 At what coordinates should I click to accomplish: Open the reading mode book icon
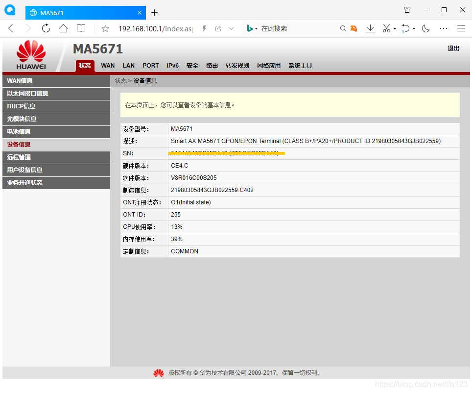81,28
